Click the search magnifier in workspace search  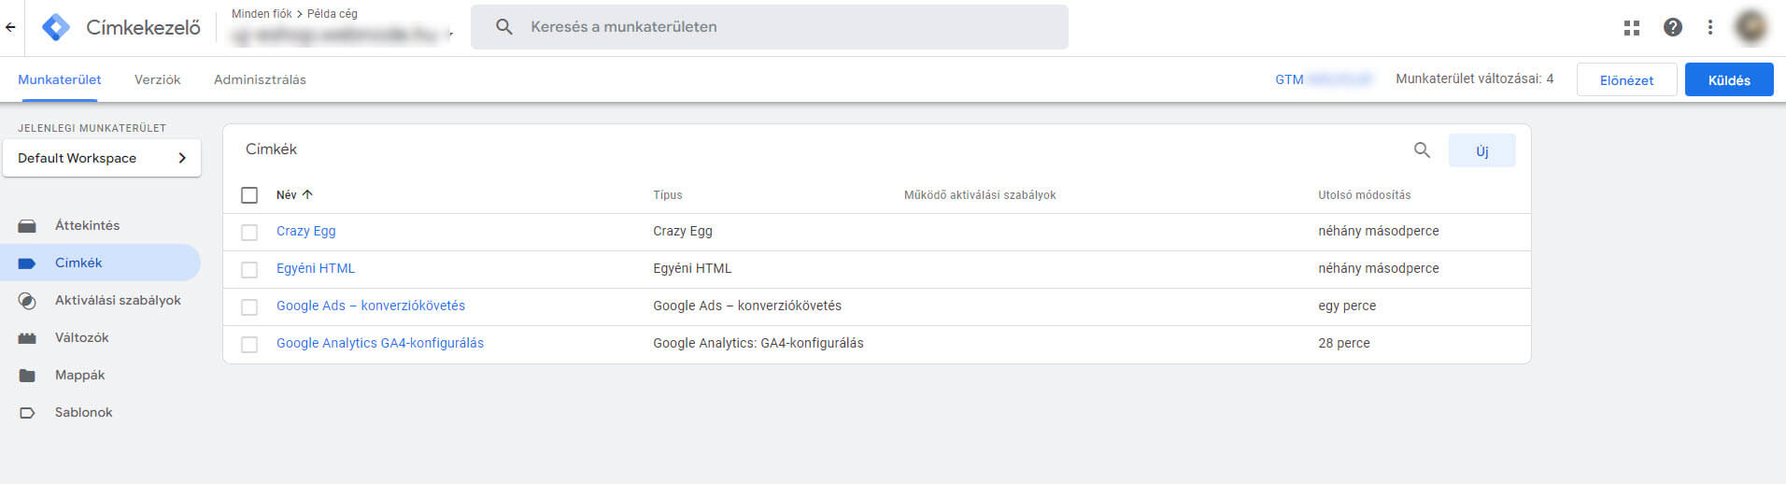(504, 27)
